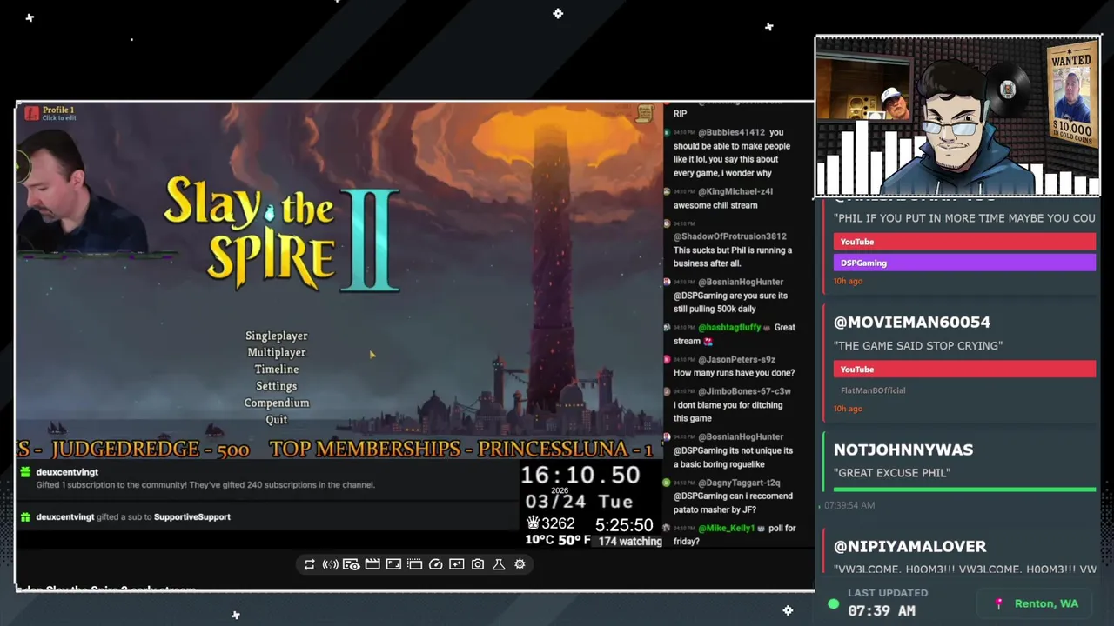
Task: Click the scroll icon in game's top-right corner
Action: click(x=645, y=114)
